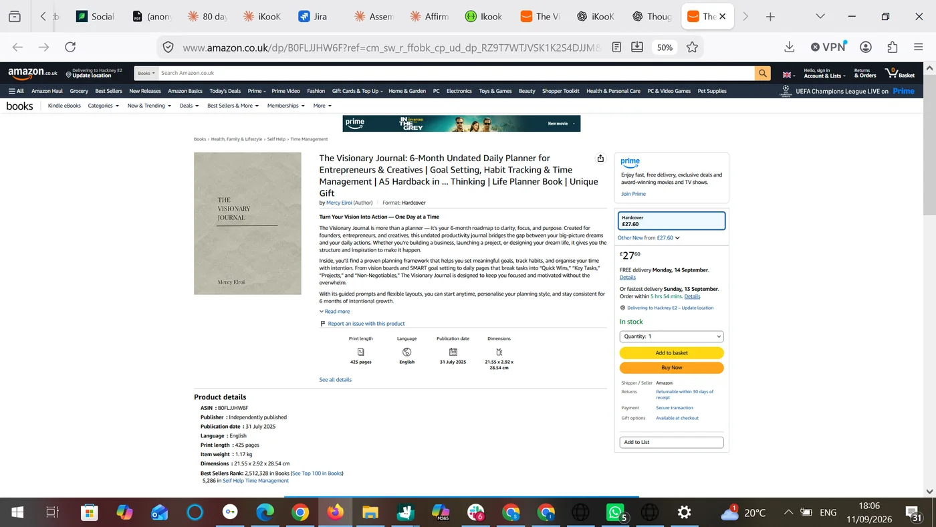Viewport: 936px width, 527px height.
Task: Open the Amazon basket icon
Action: 900,73
